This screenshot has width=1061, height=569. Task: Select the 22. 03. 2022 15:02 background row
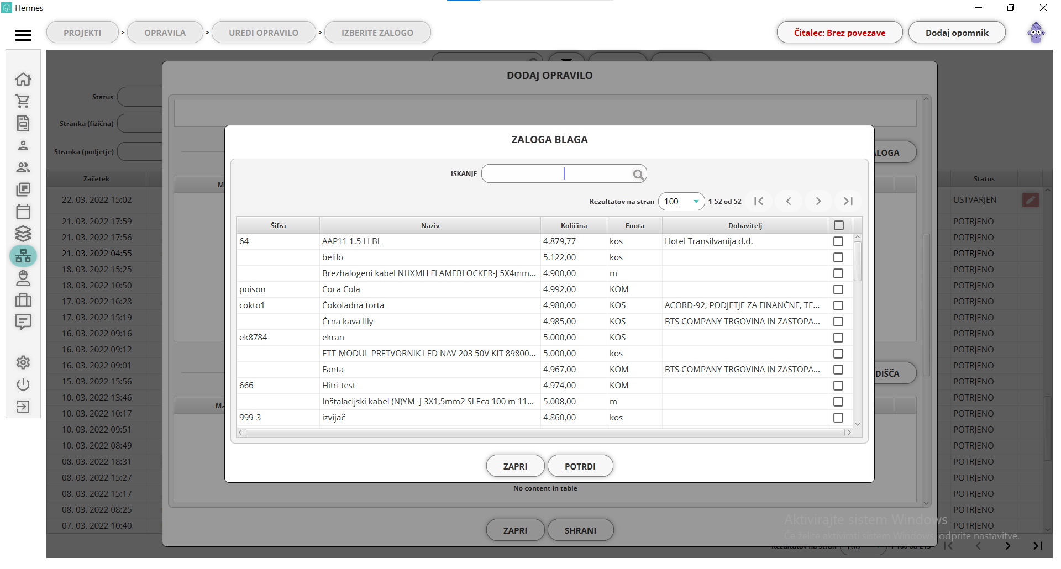coord(97,200)
